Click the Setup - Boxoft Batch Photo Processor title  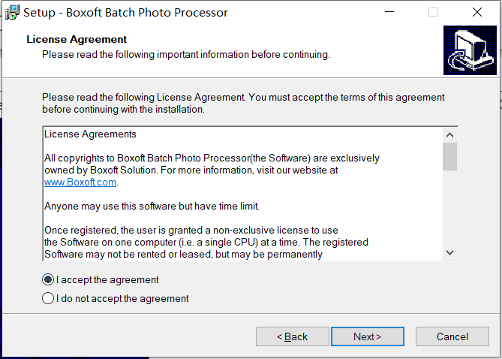125,13
